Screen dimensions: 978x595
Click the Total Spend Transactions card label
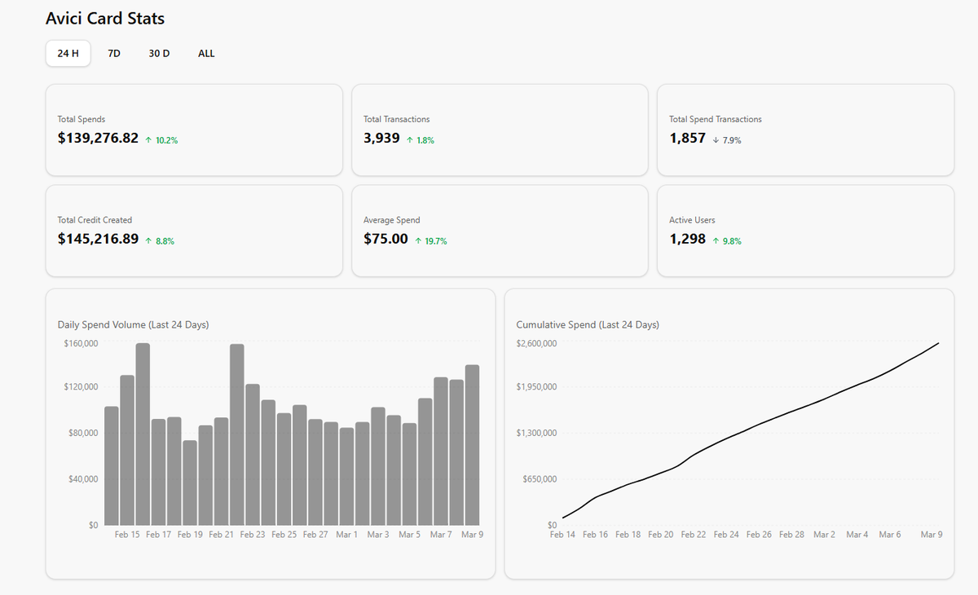(715, 119)
